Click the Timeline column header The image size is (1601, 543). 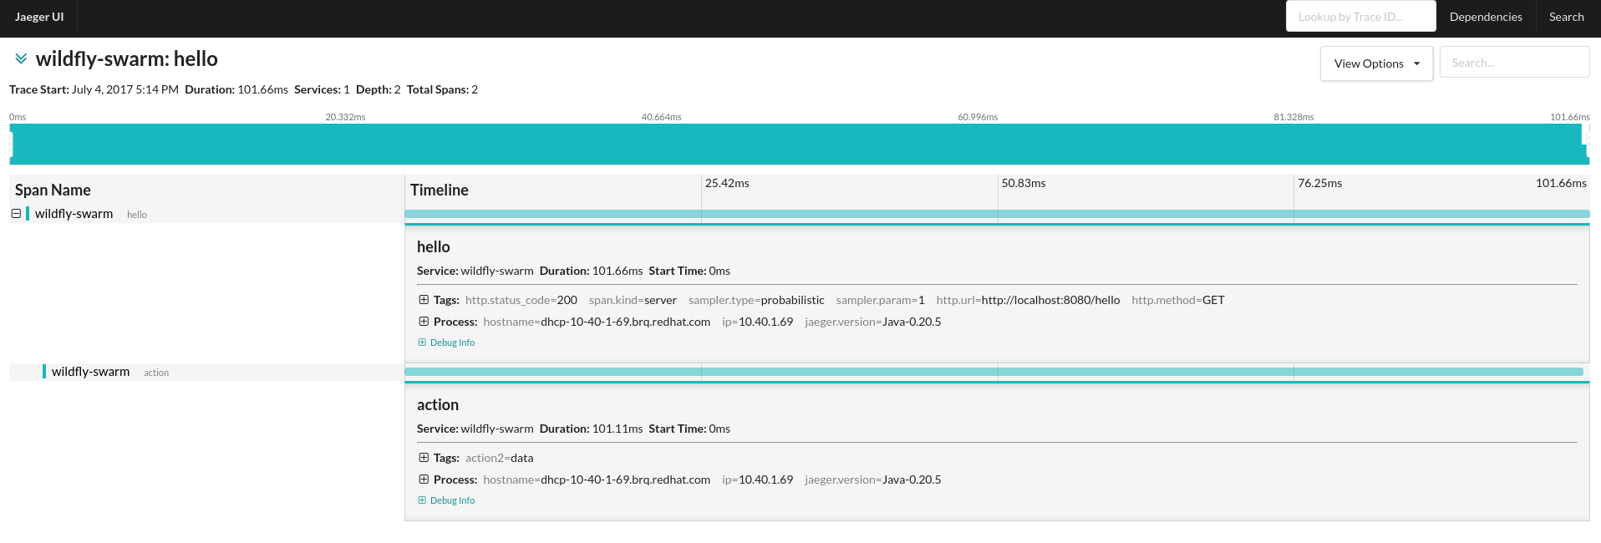[440, 190]
